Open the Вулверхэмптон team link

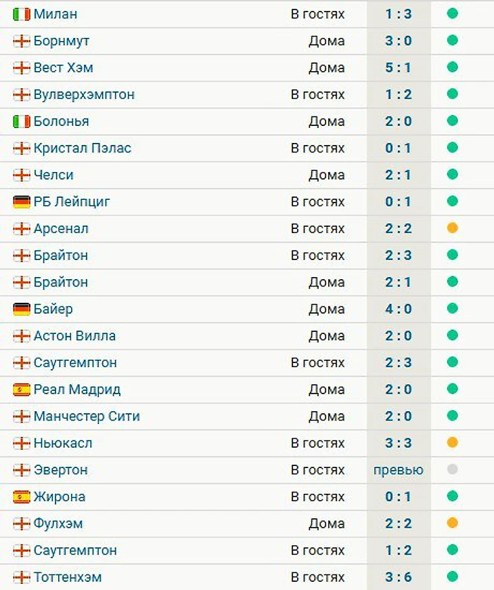[x=84, y=94]
